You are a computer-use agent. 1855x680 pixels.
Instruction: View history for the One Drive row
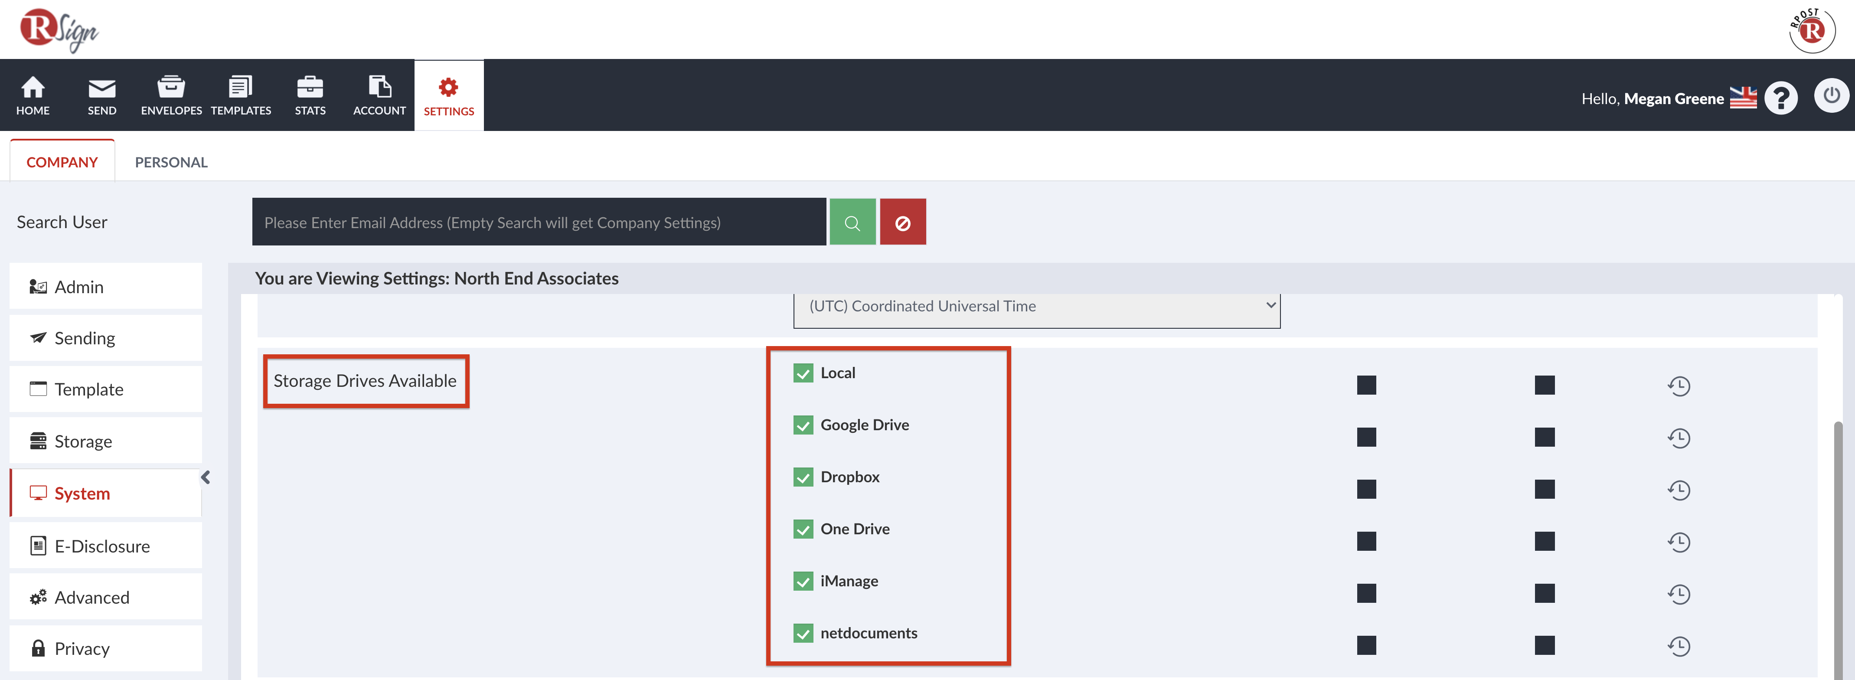click(x=1679, y=542)
